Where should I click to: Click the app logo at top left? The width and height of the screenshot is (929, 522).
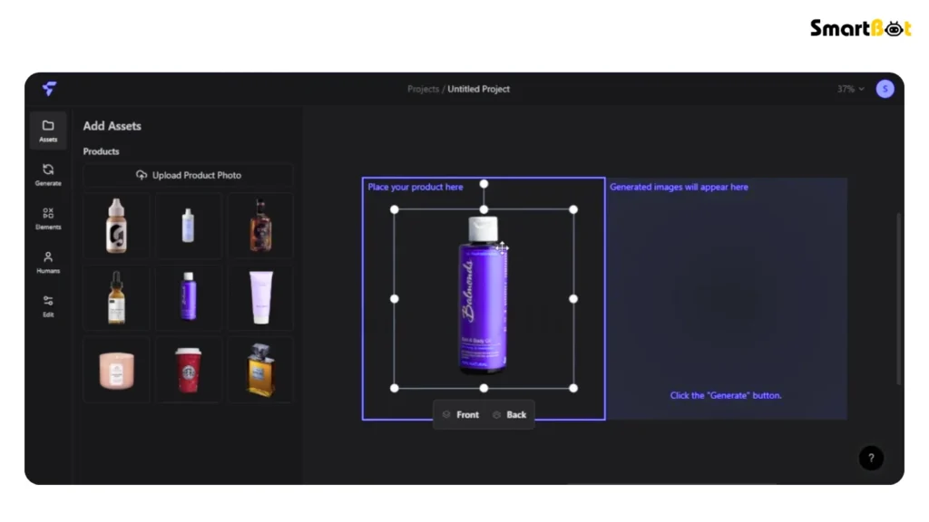pyautogui.click(x=48, y=89)
